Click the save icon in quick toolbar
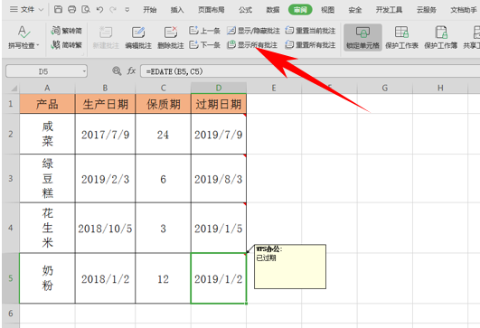 coord(58,10)
